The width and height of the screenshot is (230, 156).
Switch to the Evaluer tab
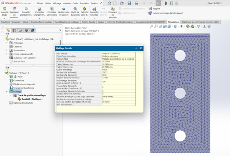101,22
